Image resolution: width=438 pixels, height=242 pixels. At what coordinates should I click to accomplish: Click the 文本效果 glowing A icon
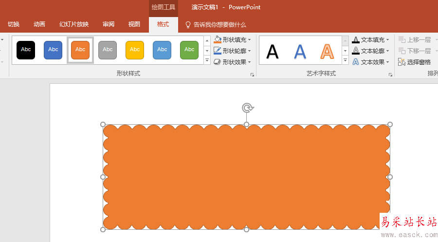(356, 62)
